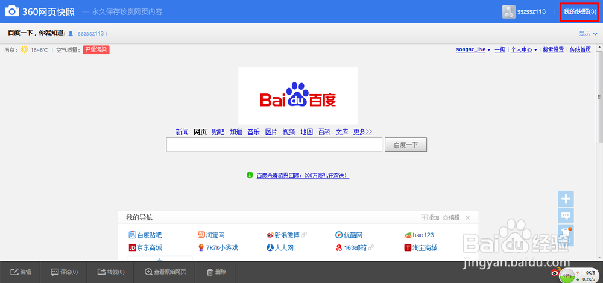
Task: Open 淘宝网 navigation shortcut
Action: [x=211, y=235]
